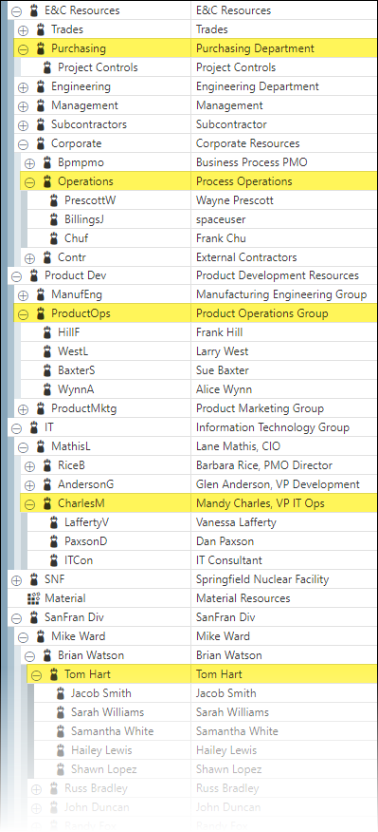Click the resource icon beside ITCon
The image size is (378, 832).
[53, 560]
